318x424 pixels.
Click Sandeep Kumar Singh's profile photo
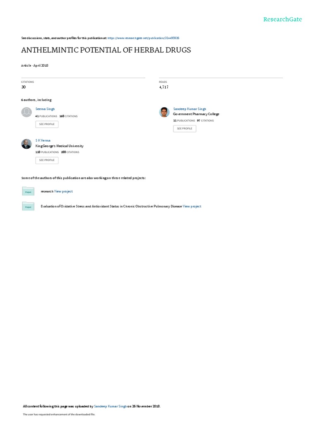(164, 112)
